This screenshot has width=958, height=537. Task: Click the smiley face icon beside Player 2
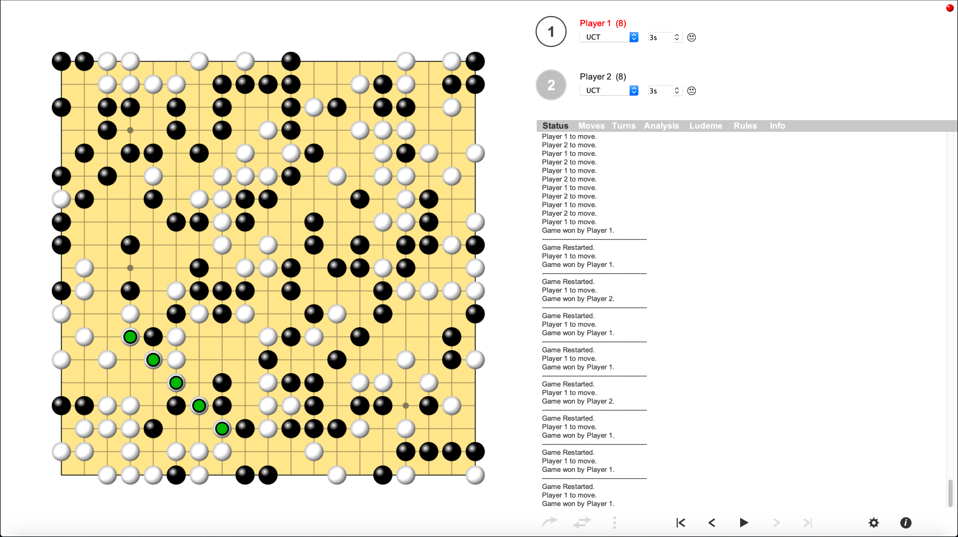point(692,91)
